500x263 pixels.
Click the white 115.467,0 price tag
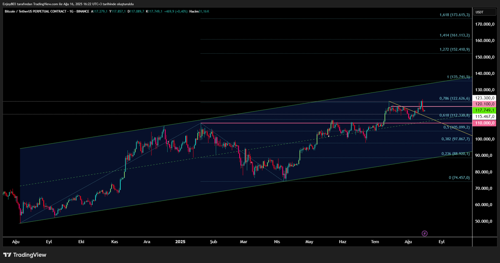pyautogui.click(x=484, y=117)
